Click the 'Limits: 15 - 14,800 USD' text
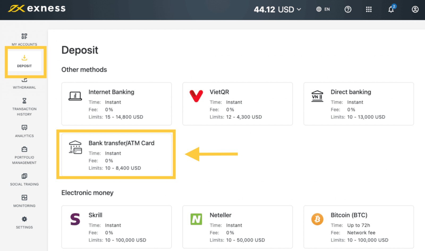425x251 pixels. pyautogui.click(x=116, y=117)
